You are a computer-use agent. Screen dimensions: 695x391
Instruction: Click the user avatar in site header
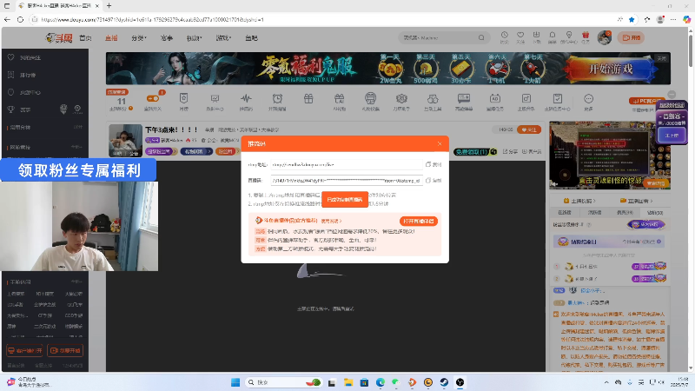[604, 37]
